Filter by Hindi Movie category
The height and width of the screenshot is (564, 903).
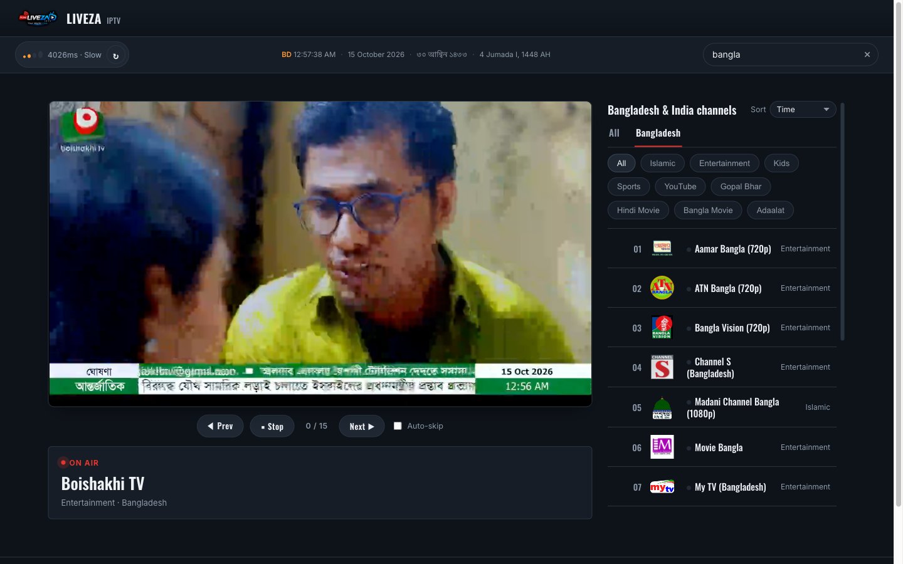638,211
